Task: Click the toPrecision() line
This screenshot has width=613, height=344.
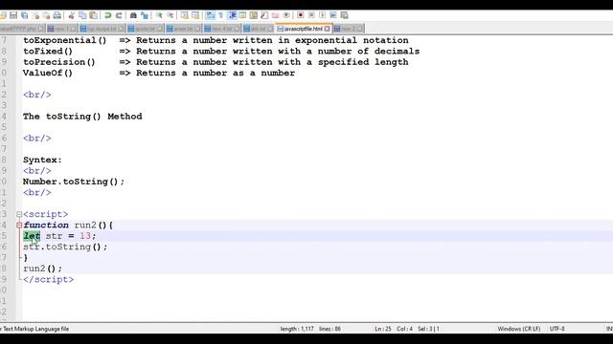Action: pyautogui.click(x=216, y=62)
